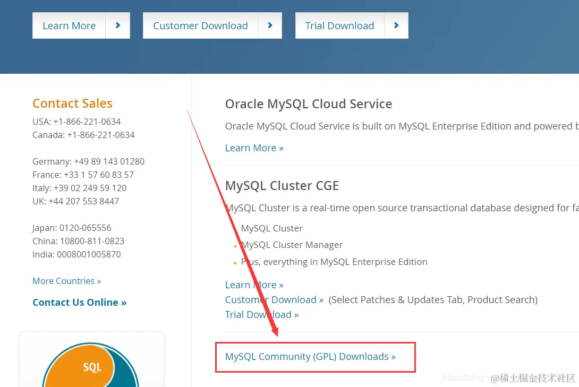
Task: Click the SQL circular graphic
Action: tap(91, 365)
